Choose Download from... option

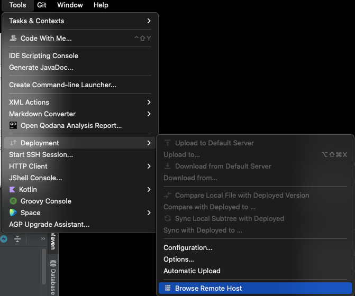tap(255, 178)
